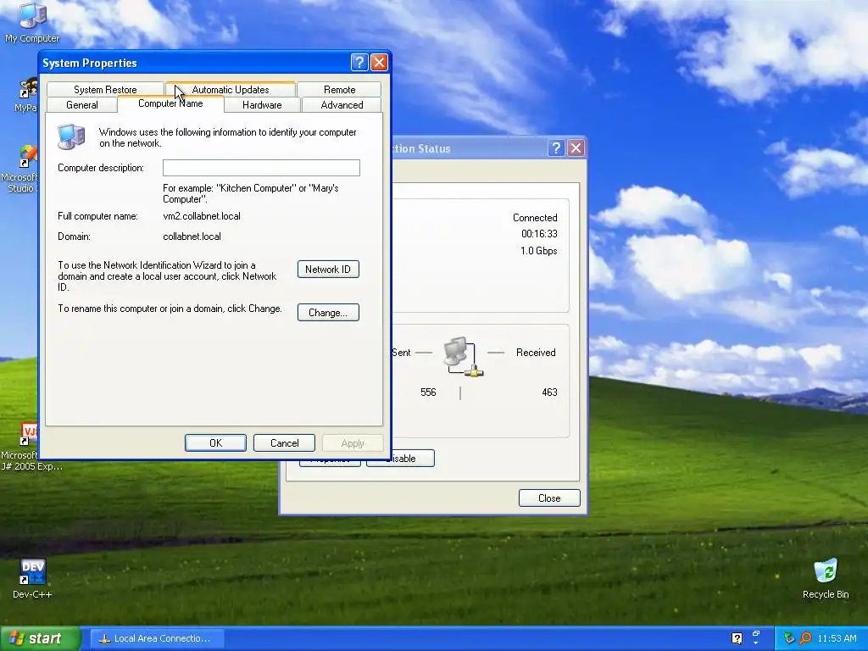Click the 463 received packets value

click(x=549, y=392)
